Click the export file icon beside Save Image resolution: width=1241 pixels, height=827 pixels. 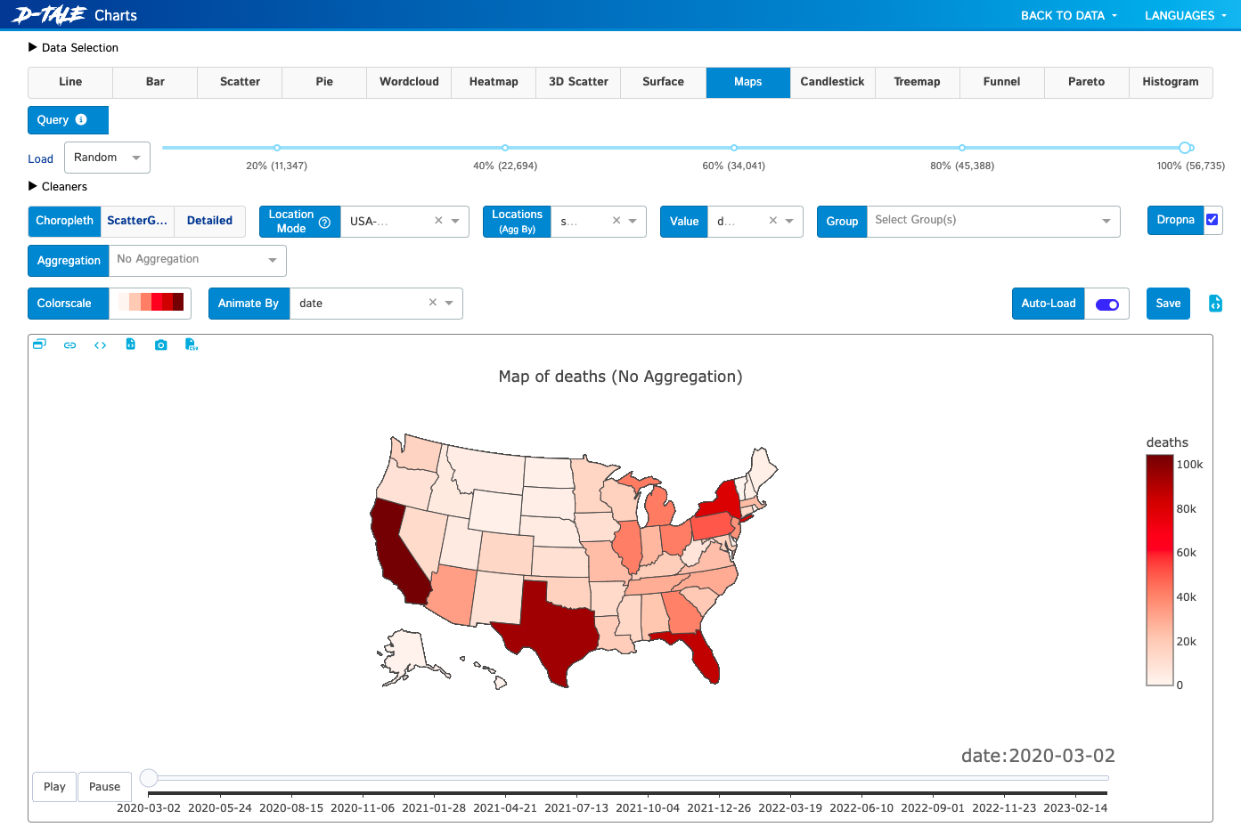[1215, 304]
